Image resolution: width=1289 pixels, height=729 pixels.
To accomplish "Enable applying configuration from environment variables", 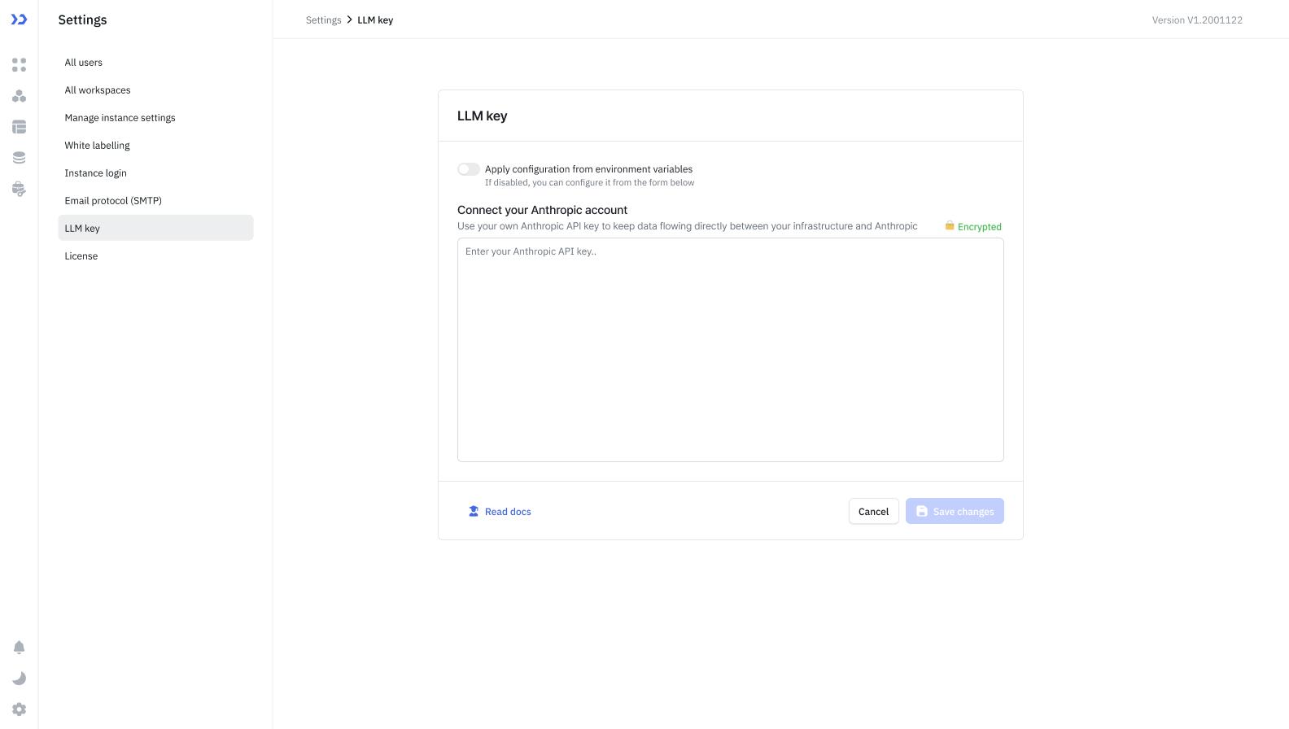I will point(468,169).
